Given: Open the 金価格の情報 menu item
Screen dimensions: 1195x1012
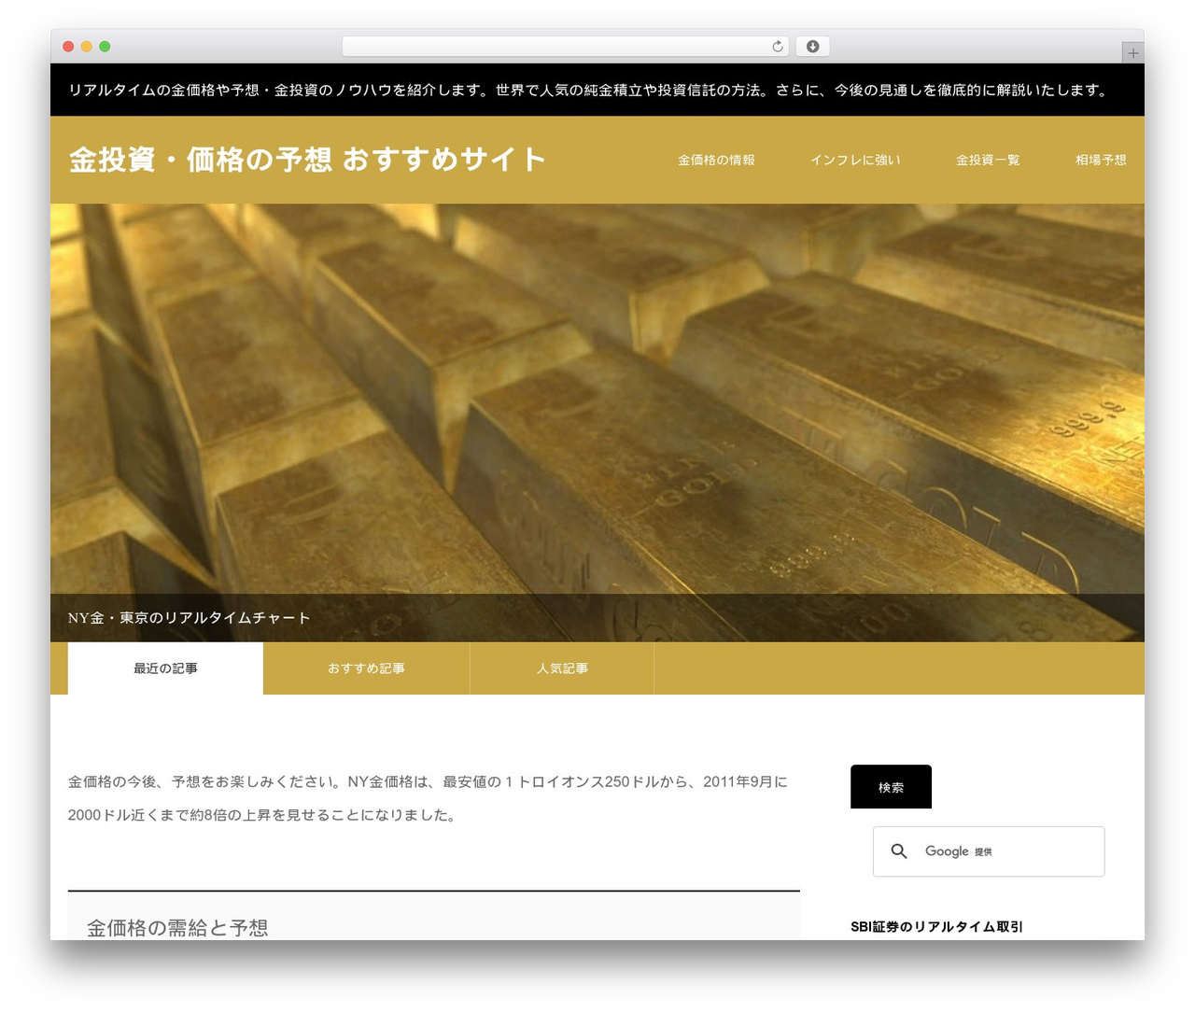Looking at the screenshot, I should pyautogui.click(x=716, y=161).
